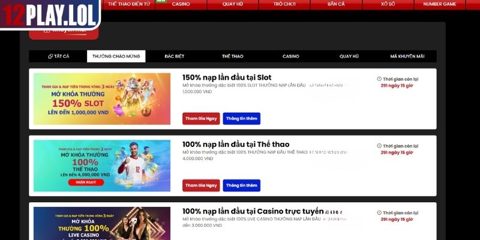Switch to the Đặc Biệt tab

pos(174,56)
